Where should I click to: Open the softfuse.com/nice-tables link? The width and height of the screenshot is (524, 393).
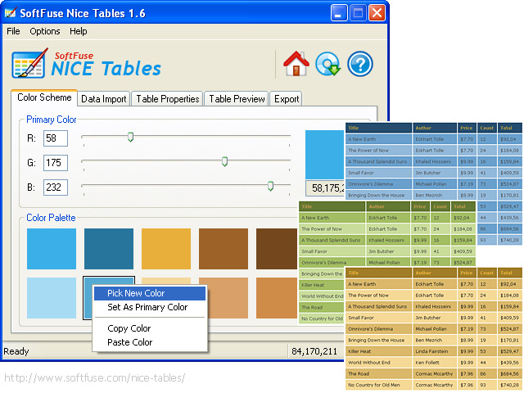pos(95,378)
